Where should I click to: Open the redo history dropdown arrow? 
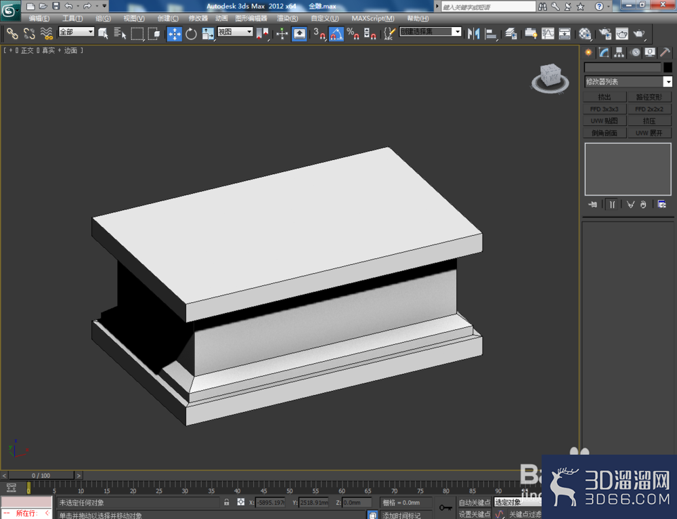pos(96,6)
